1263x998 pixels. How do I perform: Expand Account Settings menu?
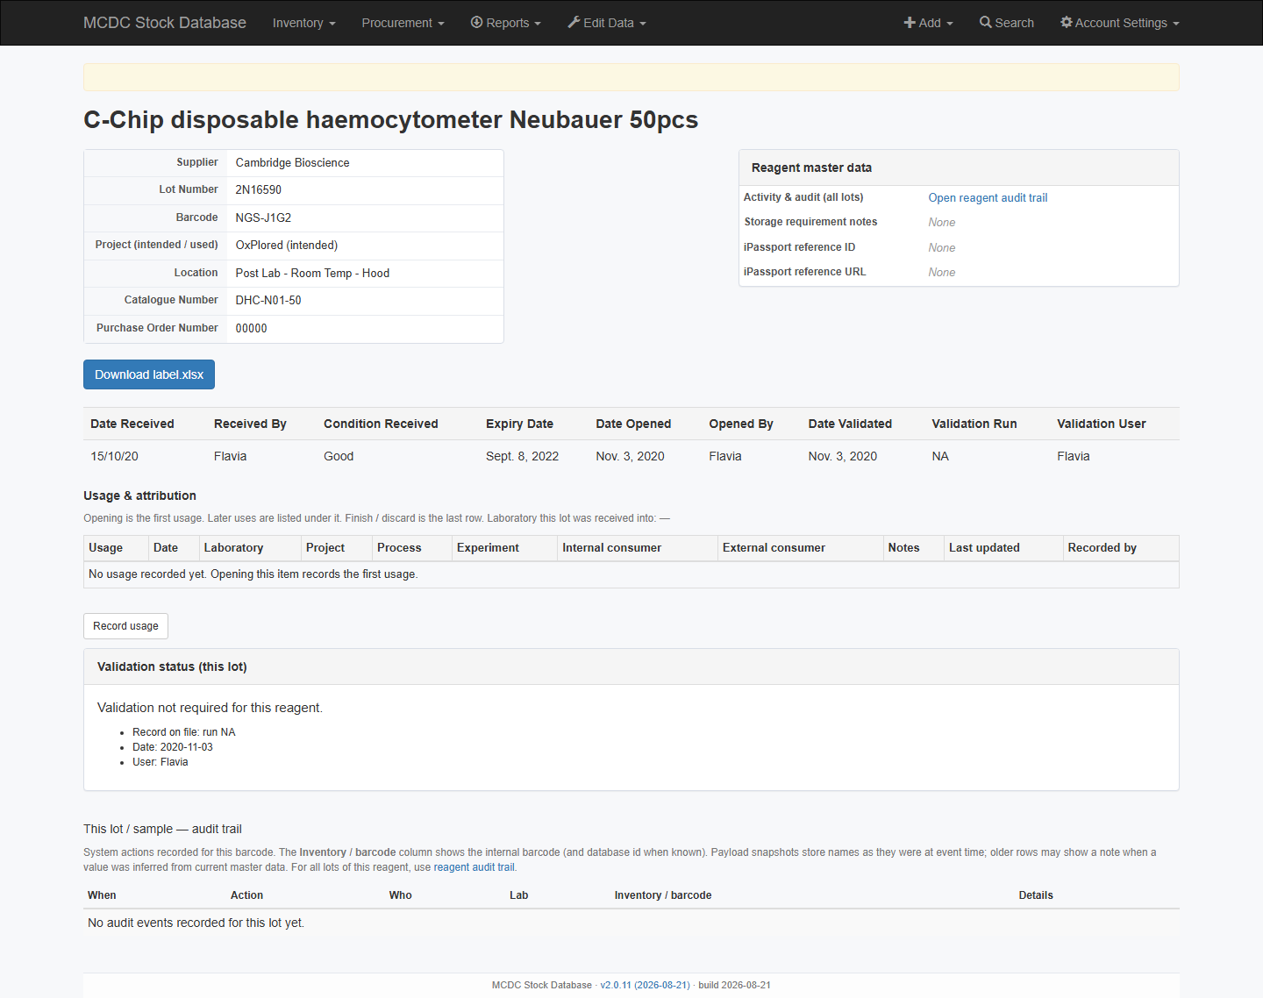coord(1120,23)
